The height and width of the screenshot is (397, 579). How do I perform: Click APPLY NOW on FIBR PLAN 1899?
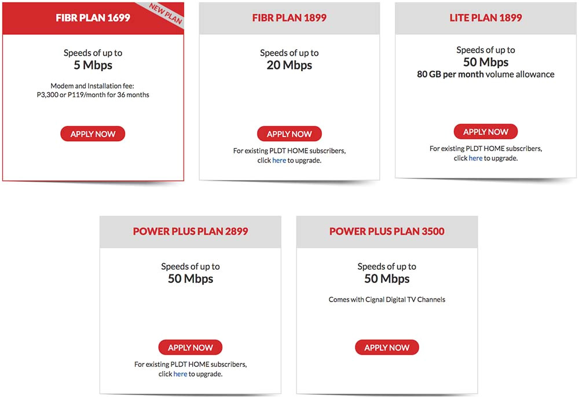[289, 134]
